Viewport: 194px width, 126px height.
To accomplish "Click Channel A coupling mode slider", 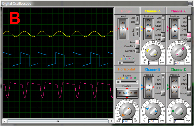I will tap(163, 24).
